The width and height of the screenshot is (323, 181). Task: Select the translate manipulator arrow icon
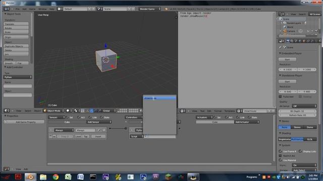click(92, 111)
